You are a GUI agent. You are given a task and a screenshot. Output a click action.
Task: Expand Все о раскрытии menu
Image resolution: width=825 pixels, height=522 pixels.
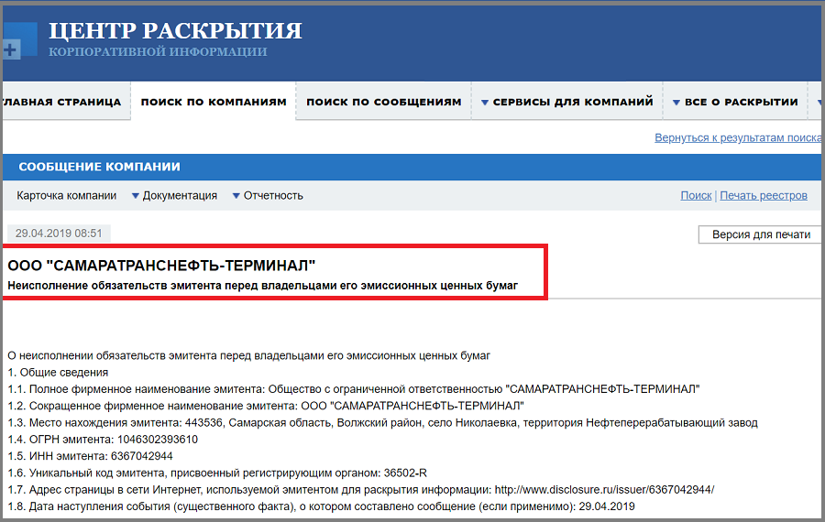coord(735,102)
